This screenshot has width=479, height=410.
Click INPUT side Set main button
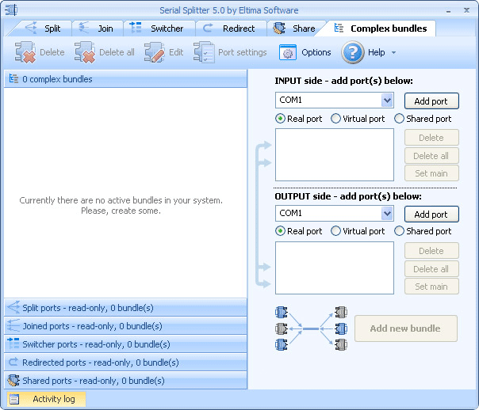[431, 173]
